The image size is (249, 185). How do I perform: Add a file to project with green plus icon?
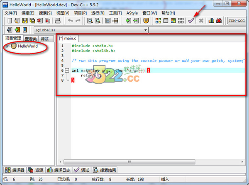coord(128,21)
